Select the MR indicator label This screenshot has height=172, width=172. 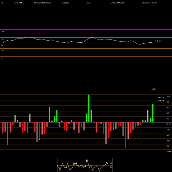(153, 89)
